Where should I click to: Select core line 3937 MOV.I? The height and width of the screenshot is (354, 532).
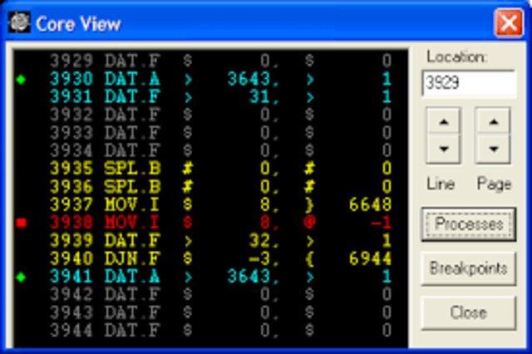click(220, 204)
